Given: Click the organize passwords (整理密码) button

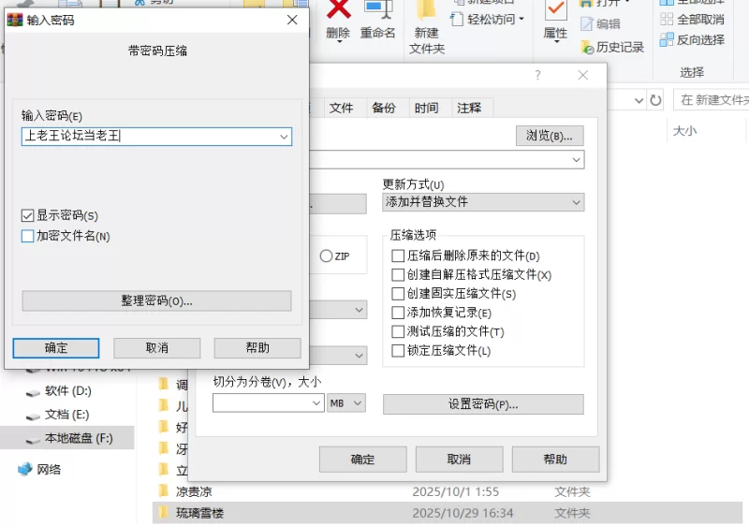Looking at the screenshot, I should 156,300.
